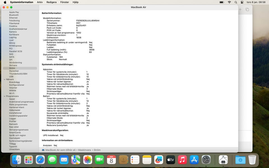Click the System Information chip icon in dock
The image size is (269, 168).
pos(223,160)
